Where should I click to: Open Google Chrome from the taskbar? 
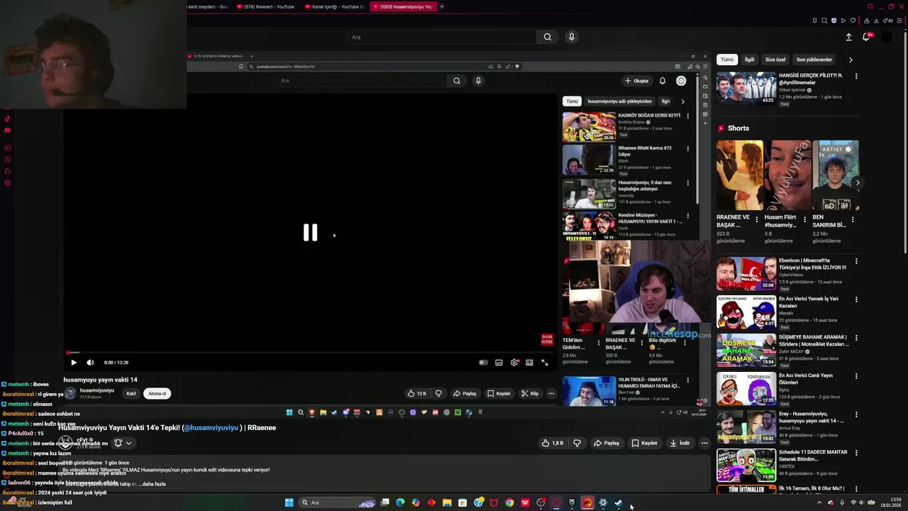tap(509, 502)
